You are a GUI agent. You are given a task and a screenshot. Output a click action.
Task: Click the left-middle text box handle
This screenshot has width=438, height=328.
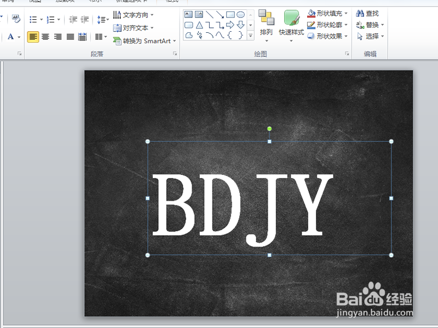click(147, 198)
